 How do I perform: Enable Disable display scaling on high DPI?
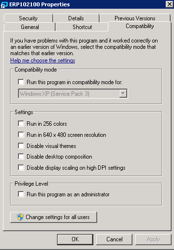21,167
